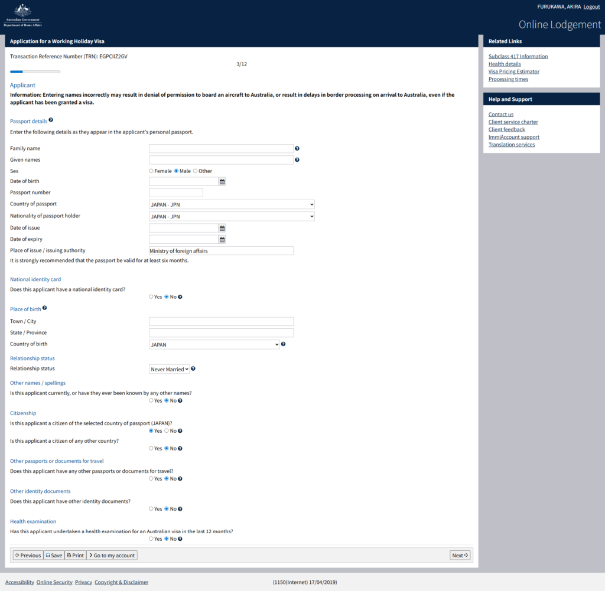The image size is (605, 591).
Task: Click help icon for citizen of other country
Action: (180, 448)
